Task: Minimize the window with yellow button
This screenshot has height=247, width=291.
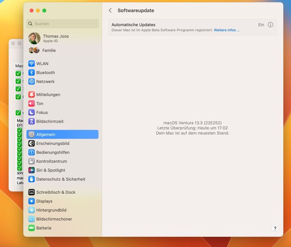Action: click(x=38, y=11)
